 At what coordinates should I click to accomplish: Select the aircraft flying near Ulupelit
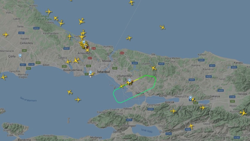coord(154,68)
